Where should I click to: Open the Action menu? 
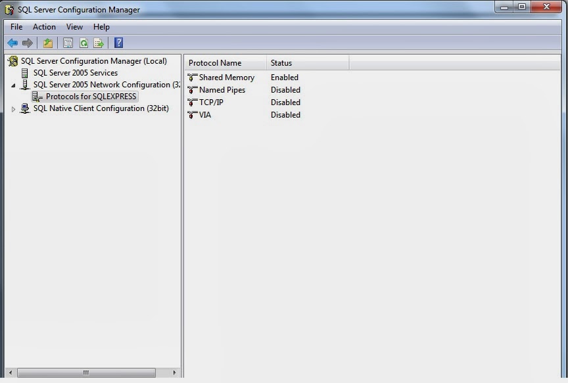click(44, 27)
